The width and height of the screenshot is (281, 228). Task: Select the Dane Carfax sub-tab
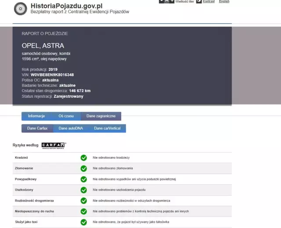click(x=37, y=128)
